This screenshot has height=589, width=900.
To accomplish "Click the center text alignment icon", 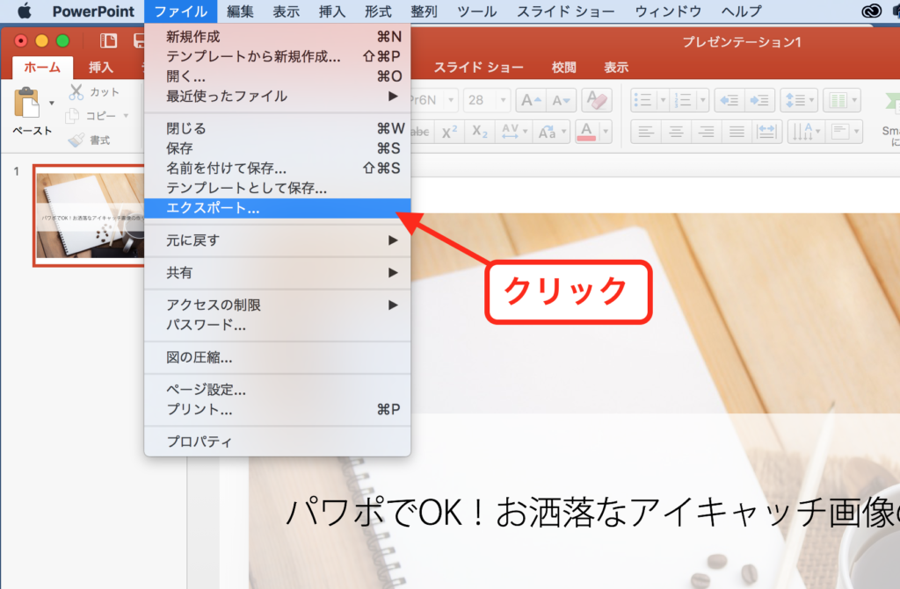I will pos(675,132).
